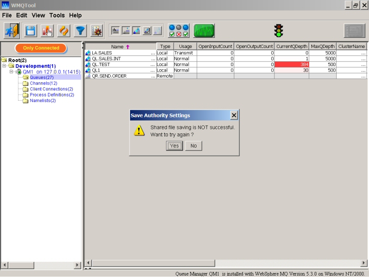This screenshot has width=369, height=277.
Task: Click the red 384 queue depth cell
Action: click(x=292, y=65)
